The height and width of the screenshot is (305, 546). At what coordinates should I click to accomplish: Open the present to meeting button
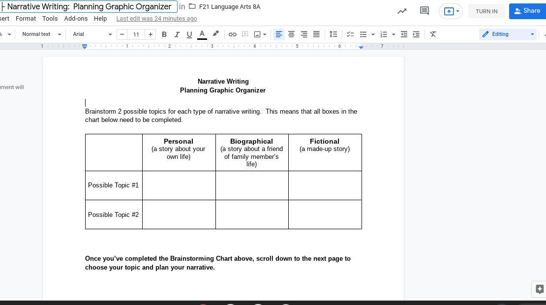tap(451, 11)
